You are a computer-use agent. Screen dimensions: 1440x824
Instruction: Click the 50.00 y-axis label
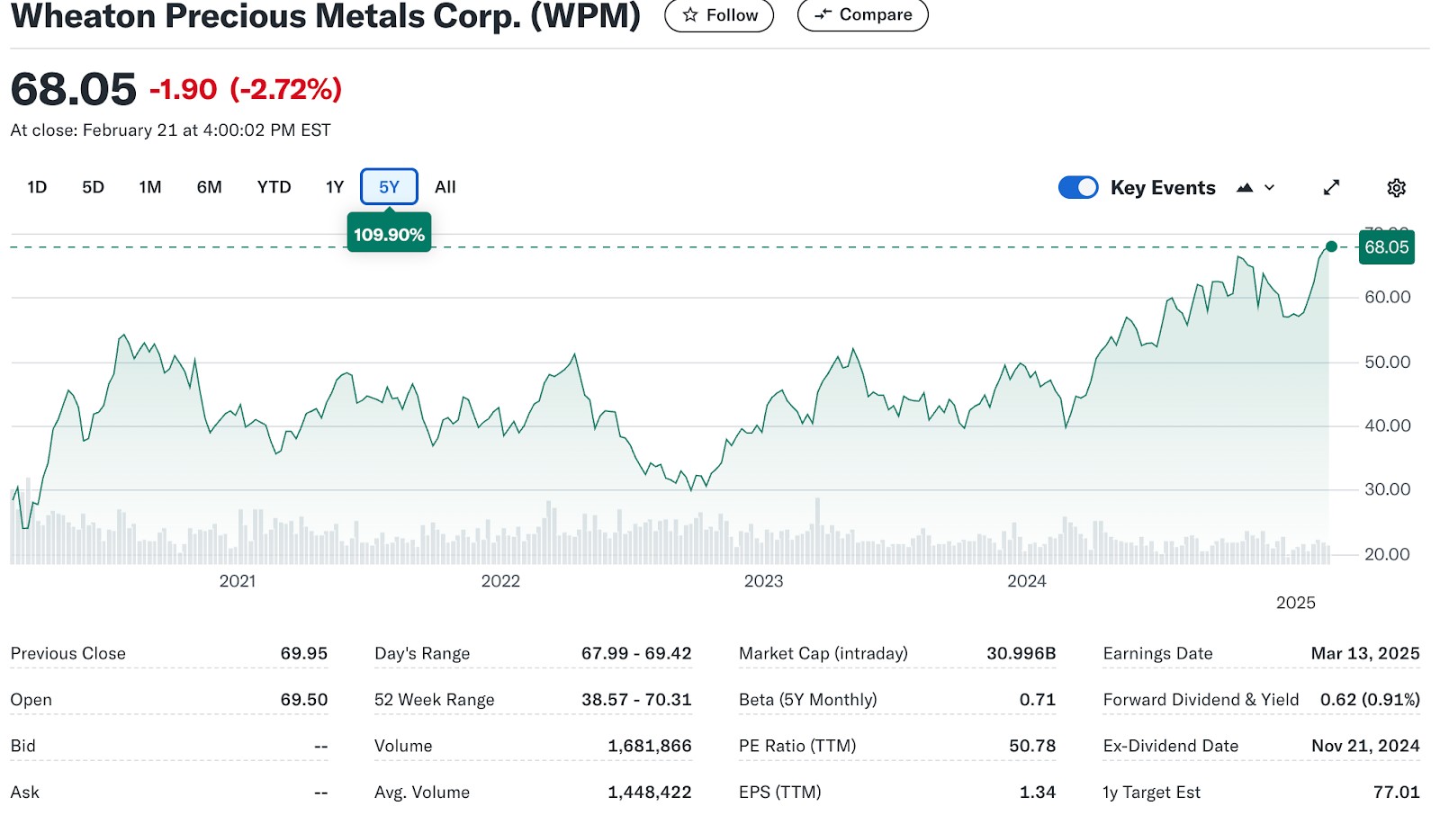coord(1388,362)
